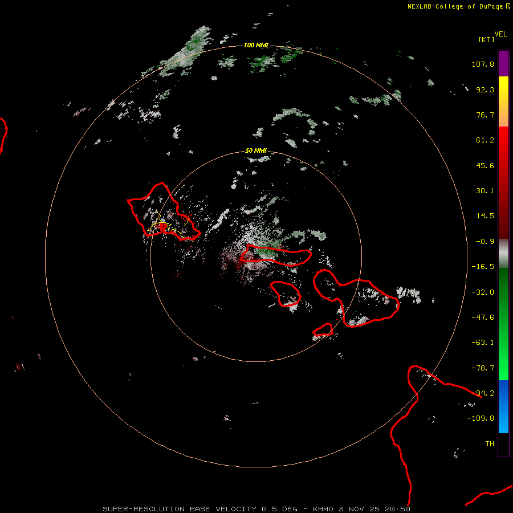The height and width of the screenshot is (513, 513).
Task: Click the -32.0 scale value
Action: pyautogui.click(x=483, y=292)
